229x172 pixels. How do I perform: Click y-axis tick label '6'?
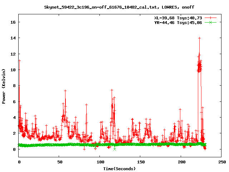[14, 102]
